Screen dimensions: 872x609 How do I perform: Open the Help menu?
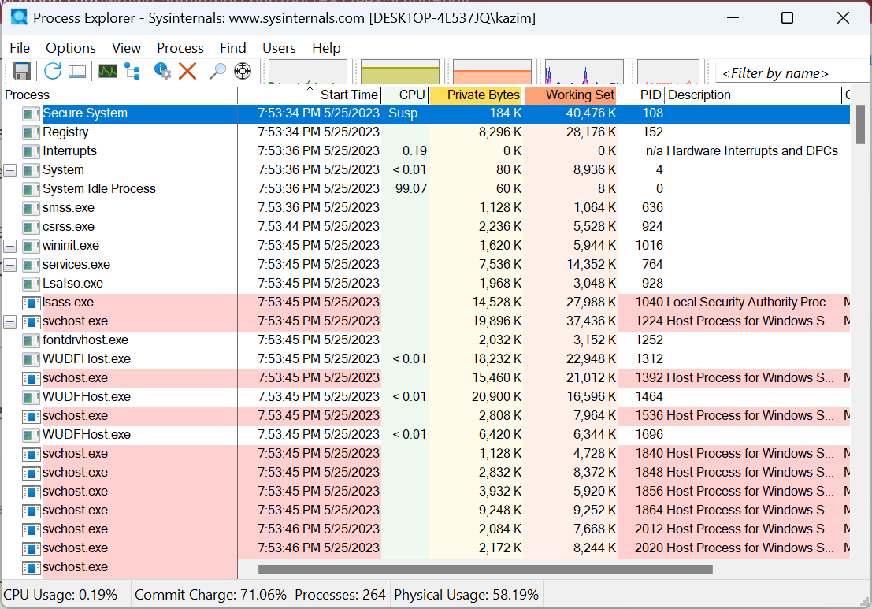[x=326, y=48]
